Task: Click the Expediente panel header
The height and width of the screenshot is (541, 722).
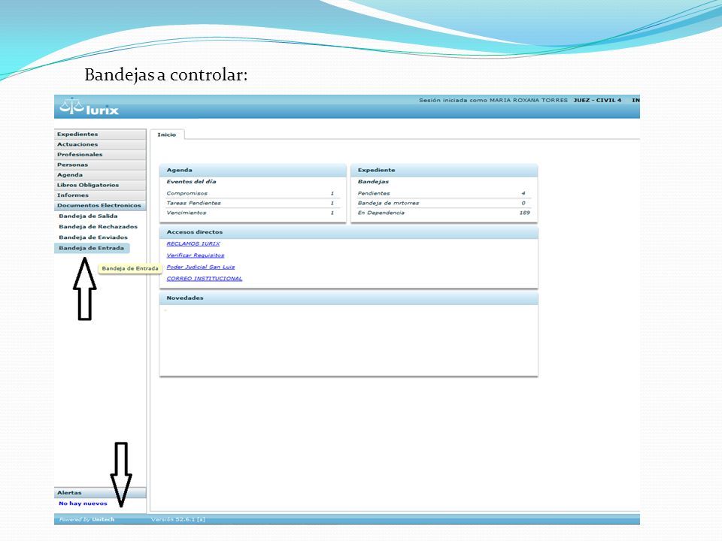Action: pos(444,170)
